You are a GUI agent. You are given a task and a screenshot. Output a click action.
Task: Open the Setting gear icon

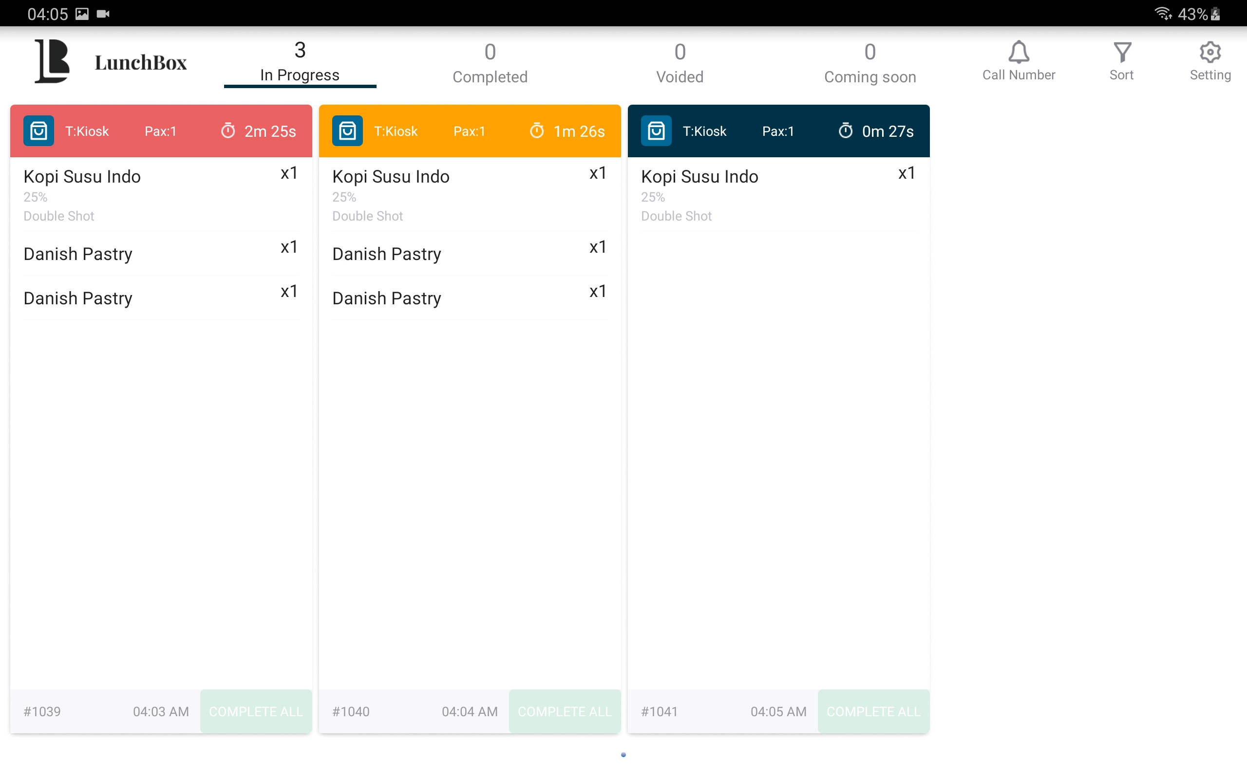pyautogui.click(x=1209, y=52)
